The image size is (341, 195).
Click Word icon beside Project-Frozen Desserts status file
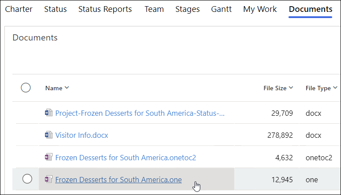click(x=49, y=113)
